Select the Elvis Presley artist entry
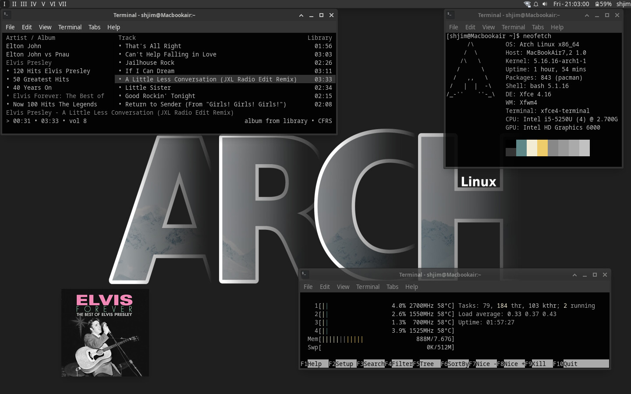Image resolution: width=631 pixels, height=394 pixels. (x=29, y=63)
